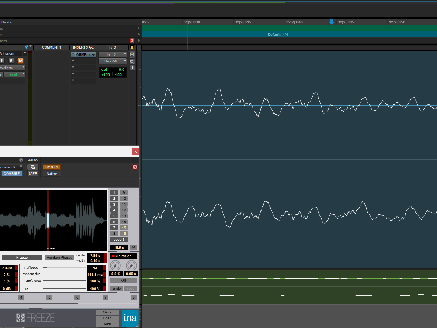Toggle Agitation 1 red indicator
The image size is (437, 328).
[x=113, y=256]
